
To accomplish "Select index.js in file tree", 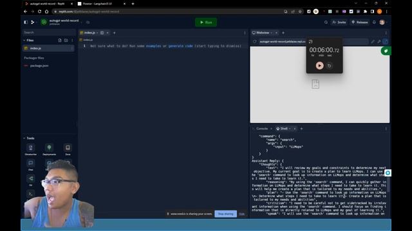I will pyautogui.click(x=49, y=48).
